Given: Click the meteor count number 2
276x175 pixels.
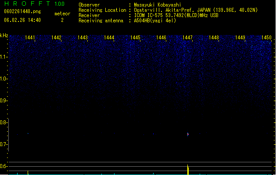Looking at the screenshot, I should click(62, 20).
